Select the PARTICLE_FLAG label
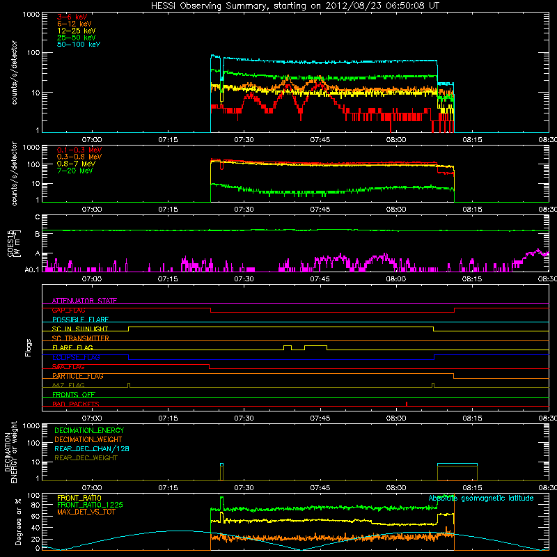 pos(78,376)
